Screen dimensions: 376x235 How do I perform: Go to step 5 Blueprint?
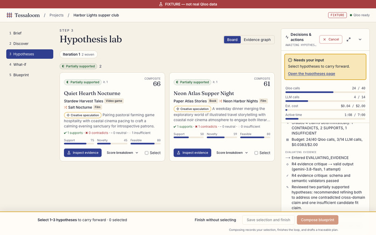click(30, 75)
